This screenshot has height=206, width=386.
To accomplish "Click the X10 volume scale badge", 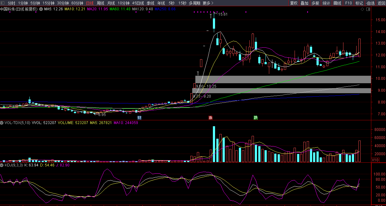I will (x=374, y=160).
